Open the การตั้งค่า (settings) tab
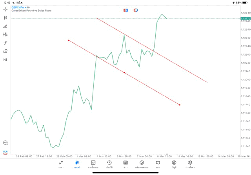Image resolution: width=251 pixels, height=175 pixels. pos(190,164)
